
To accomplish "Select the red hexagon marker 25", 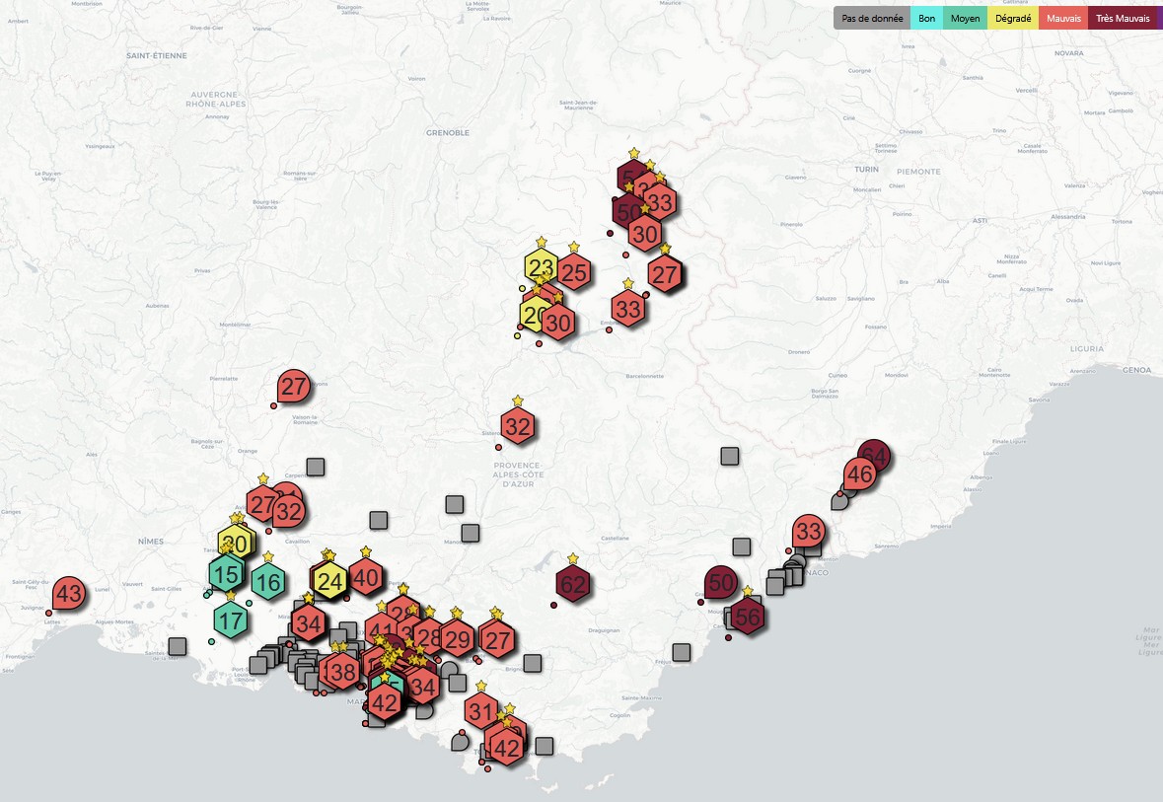I will click(x=574, y=273).
